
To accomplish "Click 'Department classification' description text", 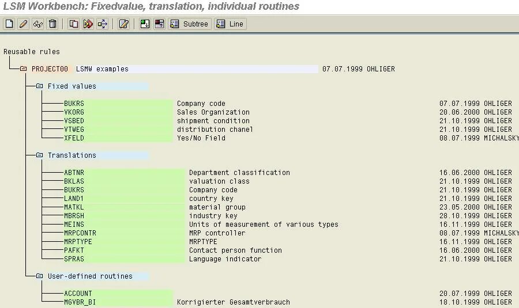I will (239, 173).
